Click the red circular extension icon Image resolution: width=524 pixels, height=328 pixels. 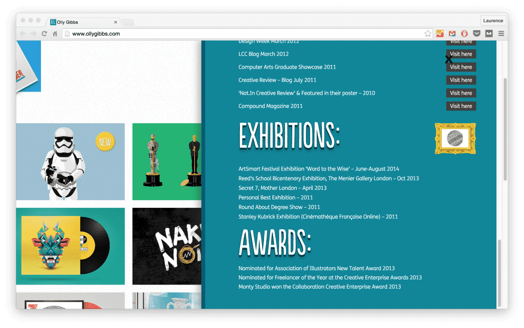click(x=464, y=33)
